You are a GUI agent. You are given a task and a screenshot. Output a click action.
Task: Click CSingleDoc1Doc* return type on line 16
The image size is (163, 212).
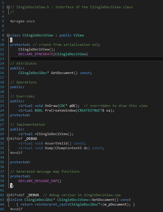click(34, 73)
